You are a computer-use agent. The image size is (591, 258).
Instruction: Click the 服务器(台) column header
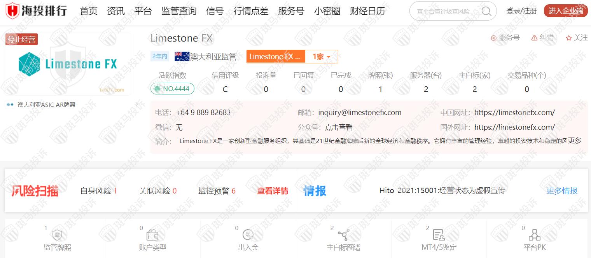(426, 75)
